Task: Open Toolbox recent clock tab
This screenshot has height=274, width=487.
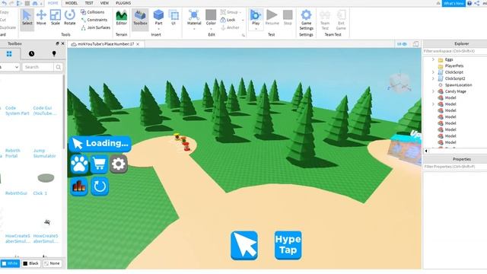Action: coord(31,54)
